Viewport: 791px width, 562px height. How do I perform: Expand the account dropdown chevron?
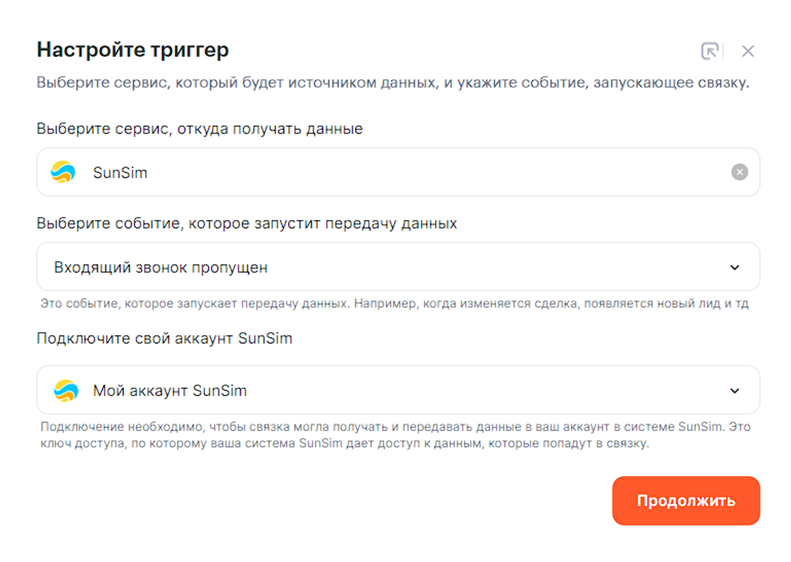pyautogui.click(x=734, y=391)
